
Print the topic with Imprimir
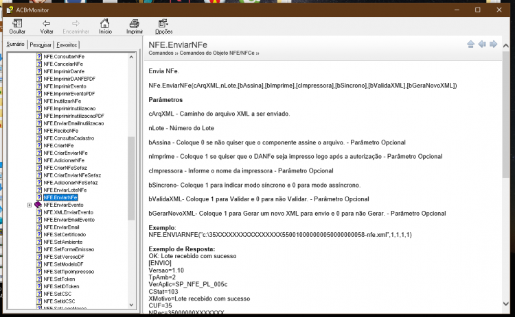(135, 27)
